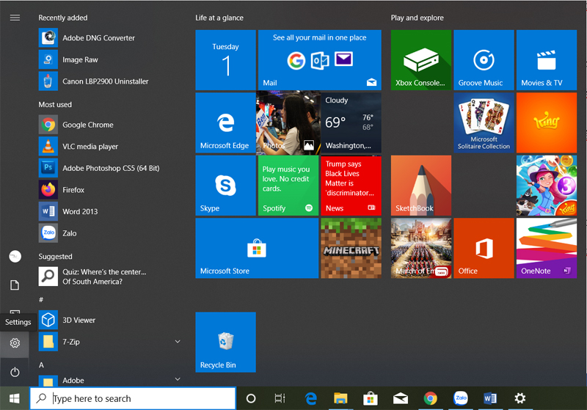The width and height of the screenshot is (587, 410).
Task: Jump to apps via # letter header
Action: [41, 299]
